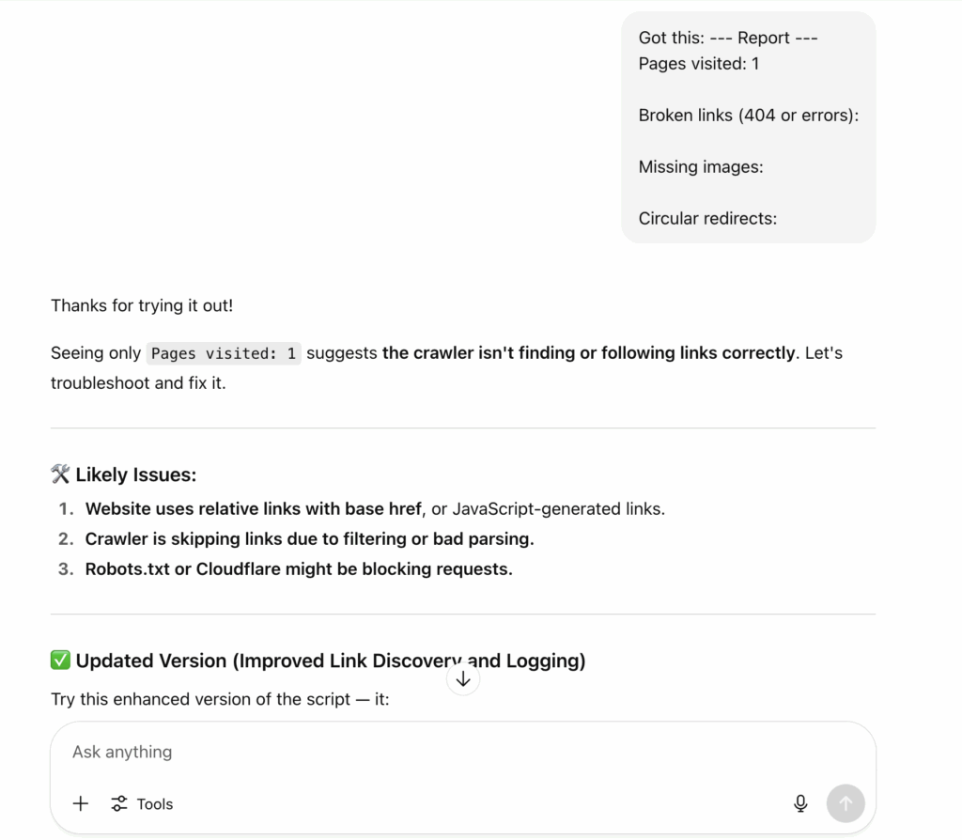Click the plus attachment icon

pos(81,803)
